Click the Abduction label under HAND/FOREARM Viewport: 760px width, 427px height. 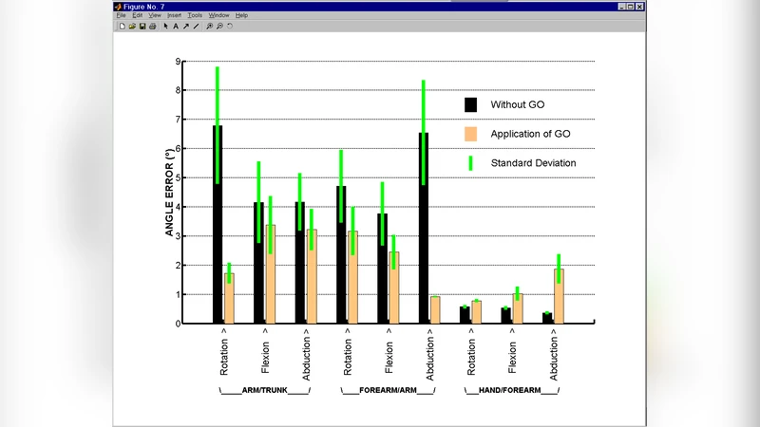pyautogui.click(x=554, y=359)
